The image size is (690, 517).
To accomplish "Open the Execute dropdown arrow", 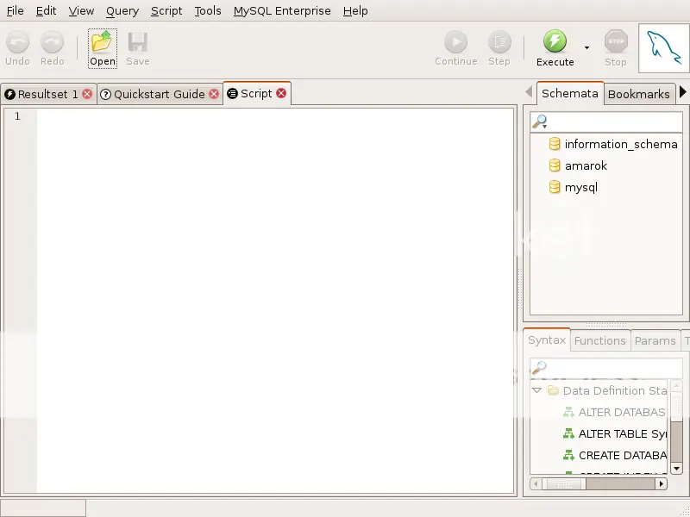I will (586, 47).
